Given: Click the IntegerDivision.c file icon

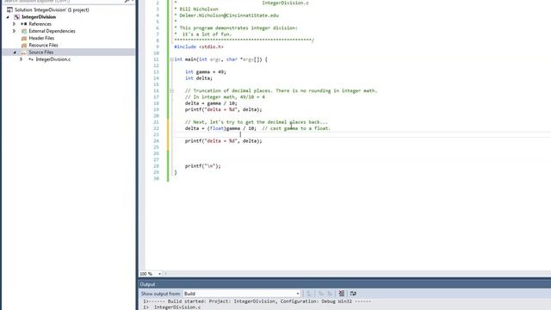Looking at the screenshot, I should [31, 59].
